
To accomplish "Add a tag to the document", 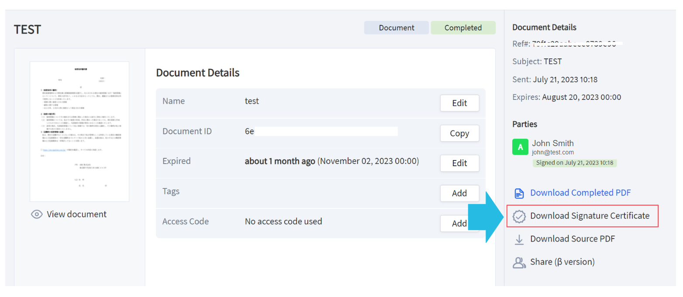I will click(459, 193).
